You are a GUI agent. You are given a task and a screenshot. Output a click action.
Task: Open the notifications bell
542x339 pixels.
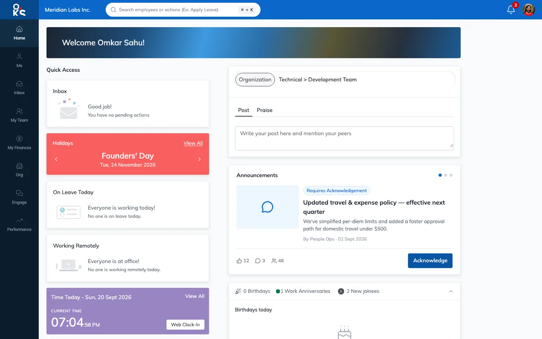click(x=511, y=9)
